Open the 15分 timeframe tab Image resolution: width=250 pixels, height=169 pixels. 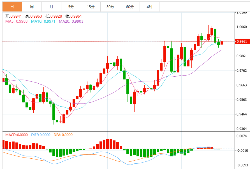pyautogui.click(x=91, y=7)
